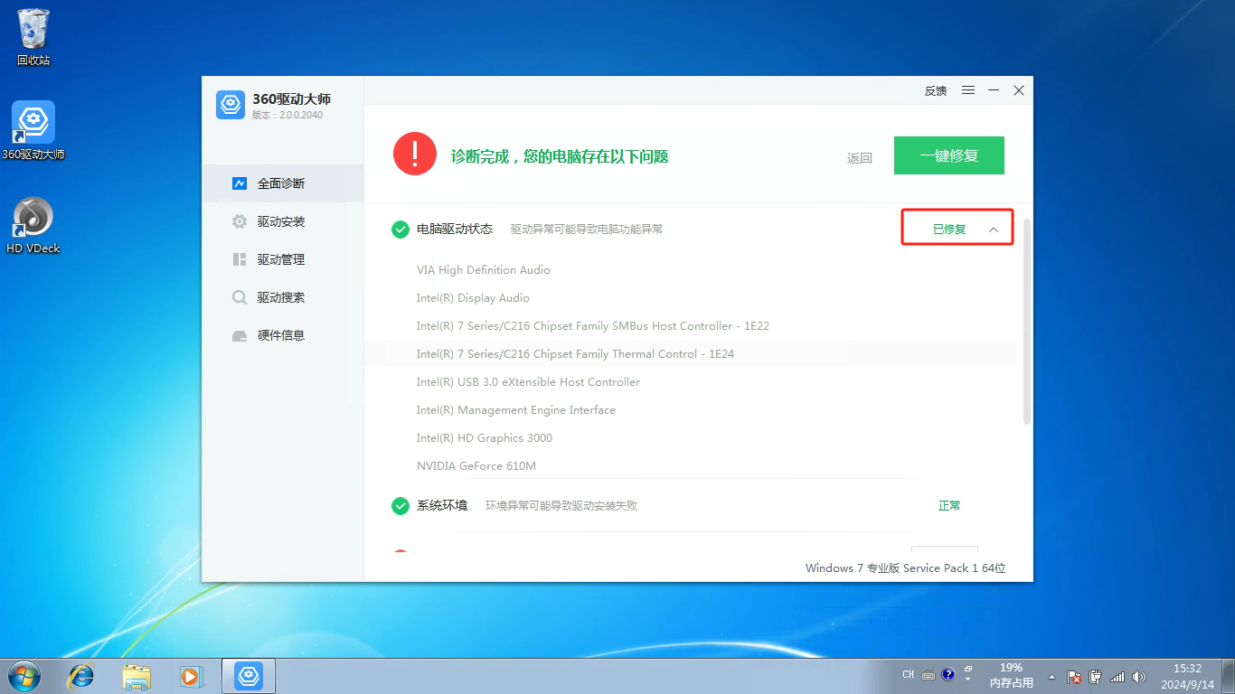Viewport: 1235px width, 694px height.
Task: Open 硬件信息 page
Action: [282, 335]
